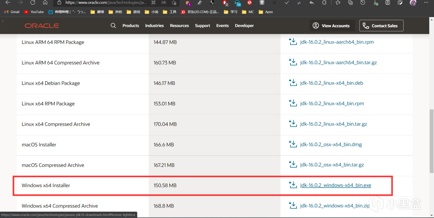Viewport: 434px width, 218px height.
Task: Click the browser profile avatar
Action: pos(413,2)
